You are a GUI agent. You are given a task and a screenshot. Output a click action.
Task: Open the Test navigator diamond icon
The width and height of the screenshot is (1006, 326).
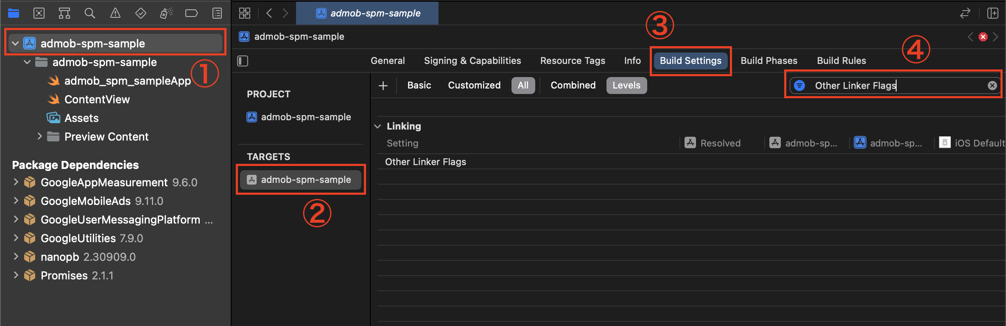tap(140, 13)
